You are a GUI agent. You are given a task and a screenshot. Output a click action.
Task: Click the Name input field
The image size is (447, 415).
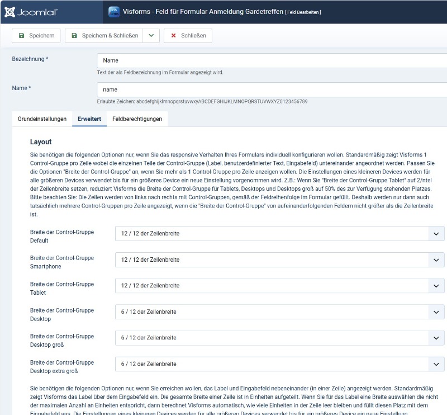(x=272, y=89)
